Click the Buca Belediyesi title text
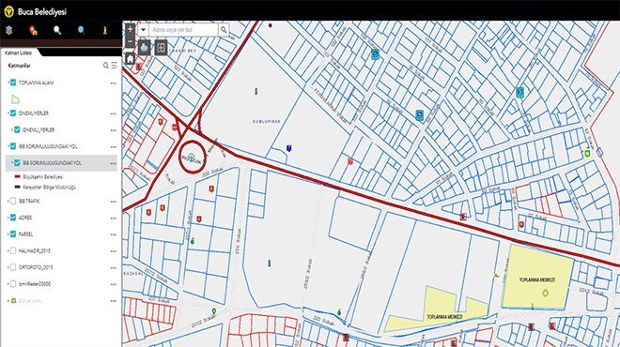The height and width of the screenshot is (347, 620). 42,12
